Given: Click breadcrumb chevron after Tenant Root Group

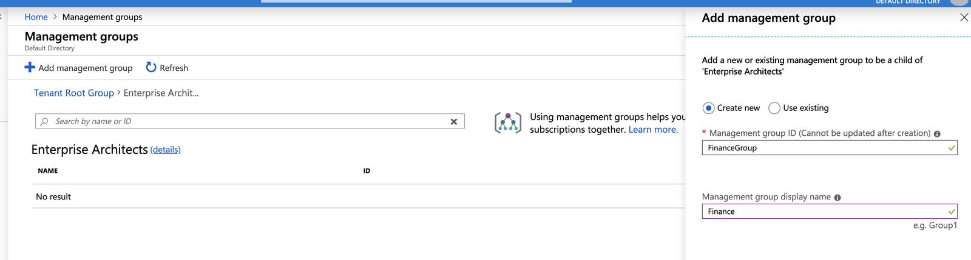Looking at the screenshot, I should click(x=119, y=93).
